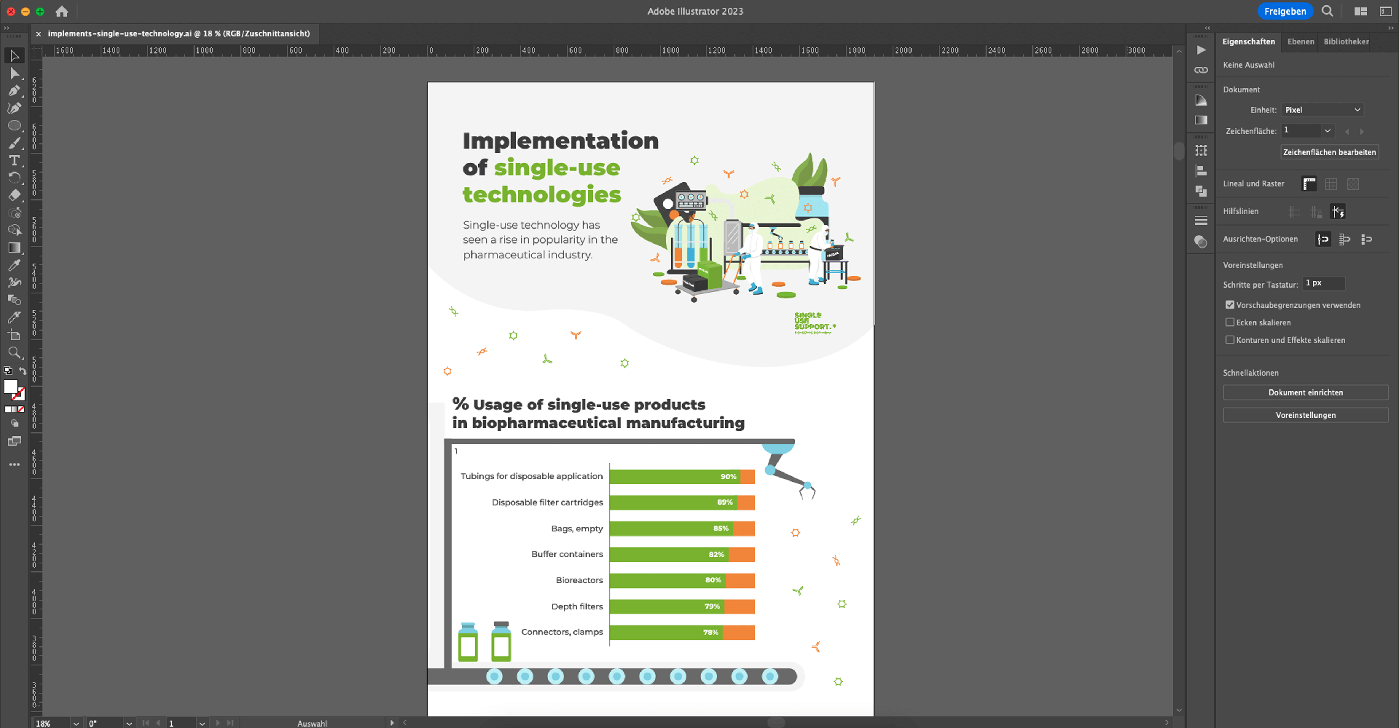
Task: Open the search icon in title bar
Action: pos(1327,11)
